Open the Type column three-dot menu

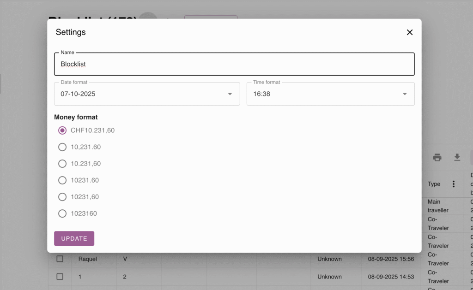454,184
